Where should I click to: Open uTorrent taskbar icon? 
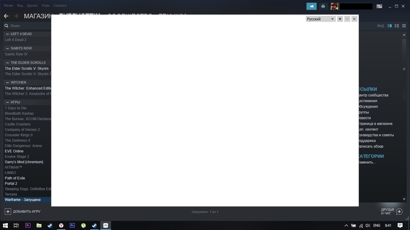[x=83, y=226]
